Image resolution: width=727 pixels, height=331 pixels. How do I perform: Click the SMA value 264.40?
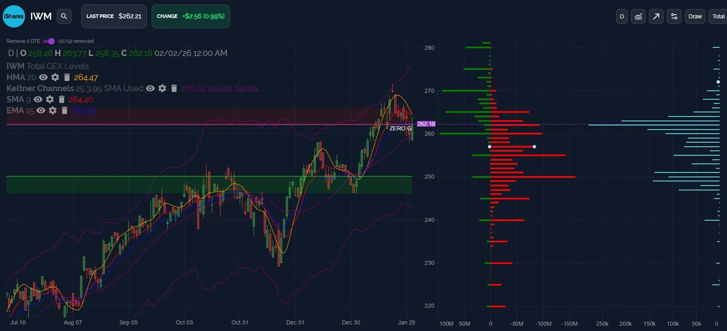tap(81, 99)
